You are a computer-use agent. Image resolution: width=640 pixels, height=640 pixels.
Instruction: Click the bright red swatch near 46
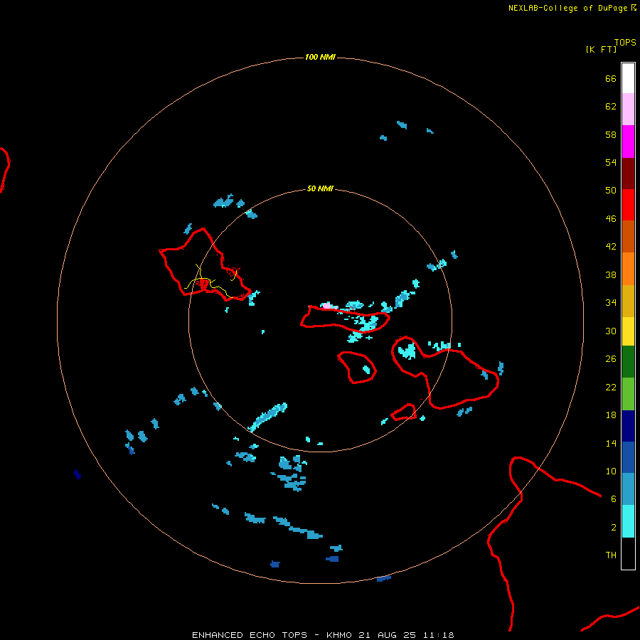[628, 205]
